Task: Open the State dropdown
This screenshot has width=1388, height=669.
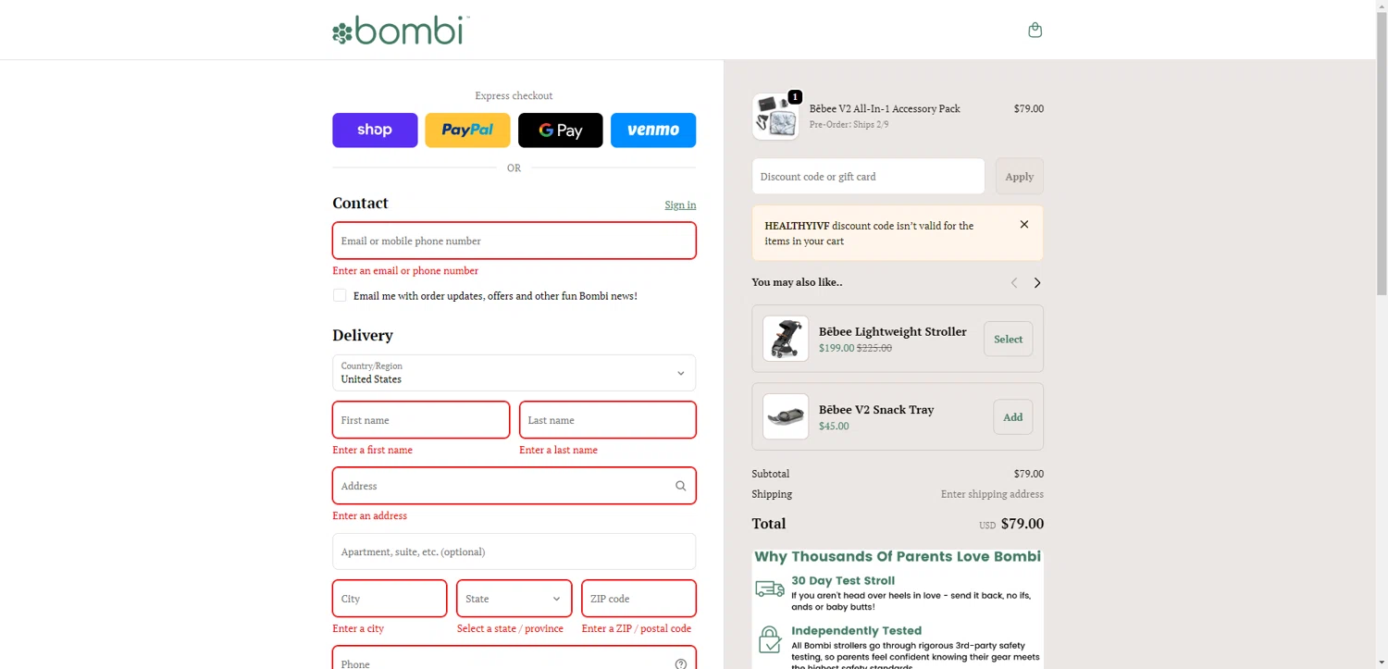Action: [x=514, y=599]
